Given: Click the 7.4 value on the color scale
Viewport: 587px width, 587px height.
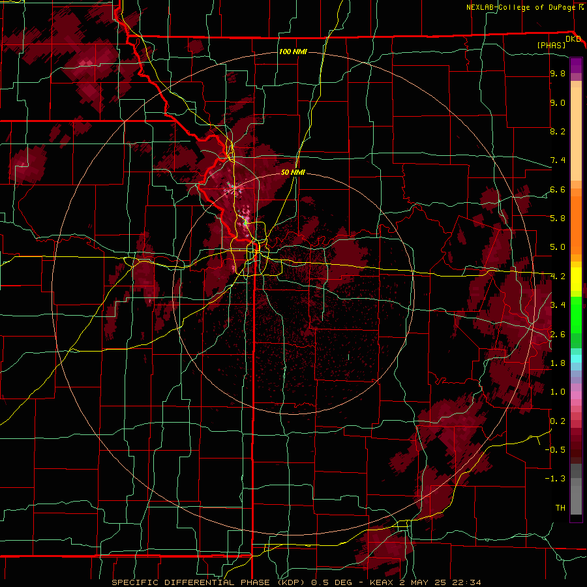Looking at the screenshot, I should [x=558, y=160].
